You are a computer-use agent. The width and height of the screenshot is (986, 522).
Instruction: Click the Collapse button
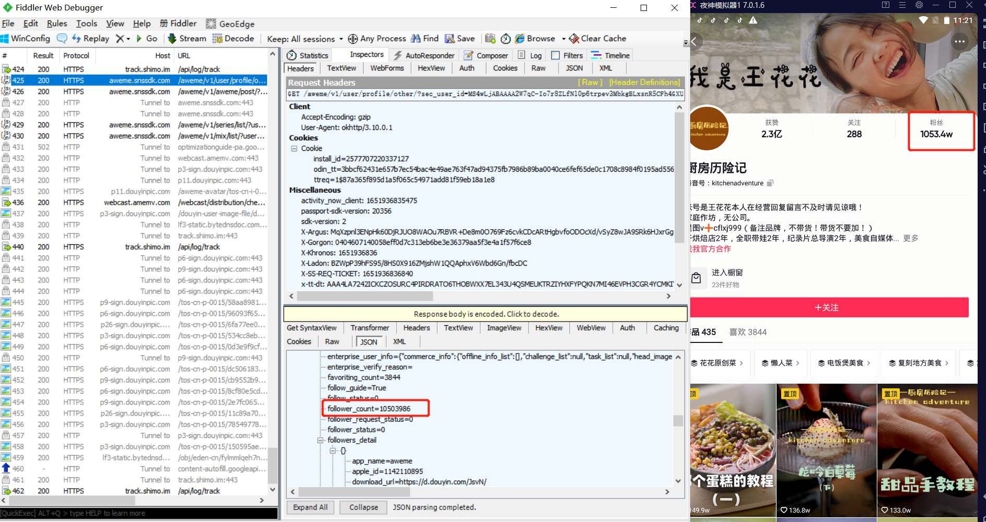coord(364,507)
